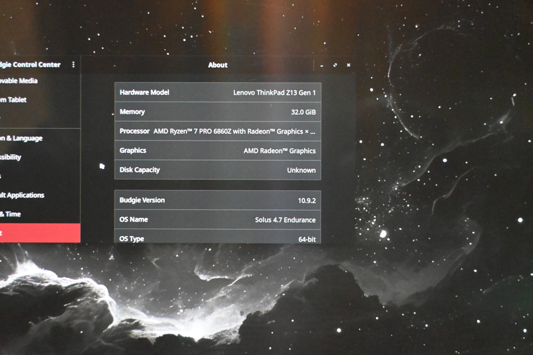Click the OS Name Solus row
Viewport: 533px width, 355px height.
218,220
